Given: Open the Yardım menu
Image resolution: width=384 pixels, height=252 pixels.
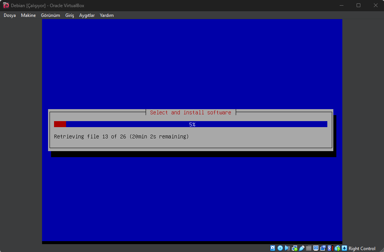Looking at the screenshot, I should pyautogui.click(x=107, y=15).
